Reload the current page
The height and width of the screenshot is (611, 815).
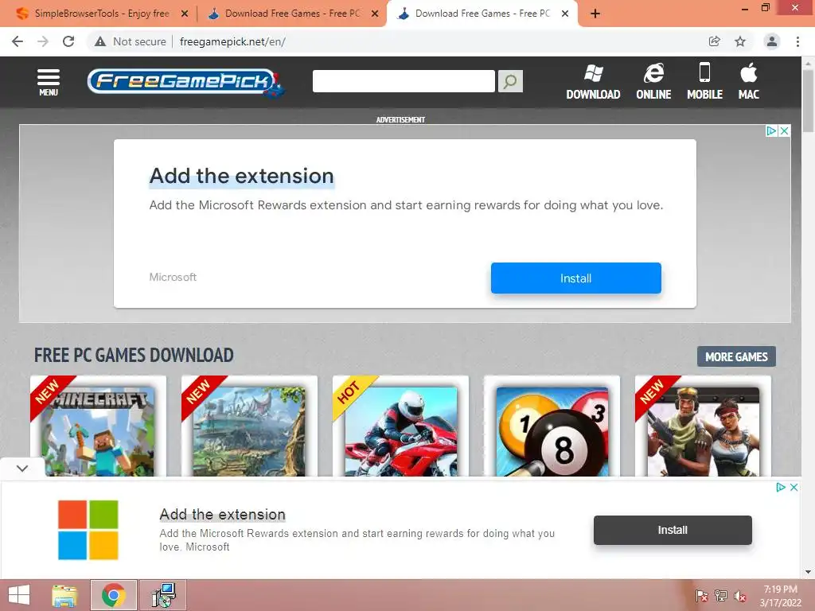click(x=68, y=41)
